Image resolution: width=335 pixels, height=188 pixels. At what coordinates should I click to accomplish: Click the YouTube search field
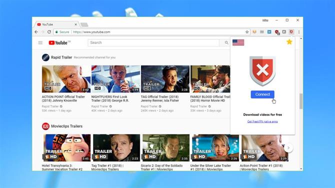(x=153, y=42)
